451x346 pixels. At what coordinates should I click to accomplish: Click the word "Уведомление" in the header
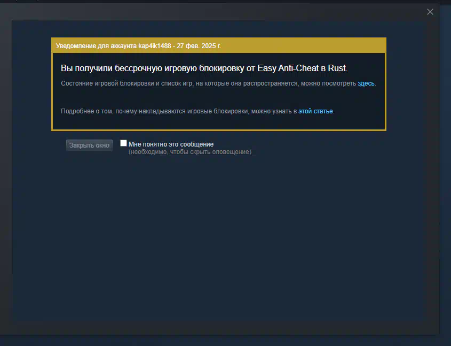(76, 46)
